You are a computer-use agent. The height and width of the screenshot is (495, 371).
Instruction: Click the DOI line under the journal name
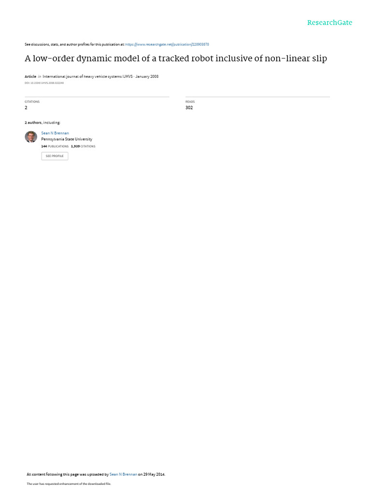pos(44,83)
